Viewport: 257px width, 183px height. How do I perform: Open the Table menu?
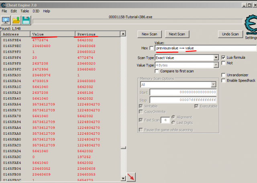[24, 11]
